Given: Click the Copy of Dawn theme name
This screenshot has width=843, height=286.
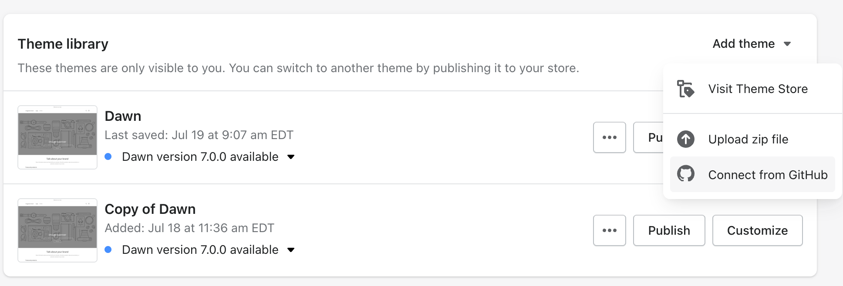Looking at the screenshot, I should point(150,209).
